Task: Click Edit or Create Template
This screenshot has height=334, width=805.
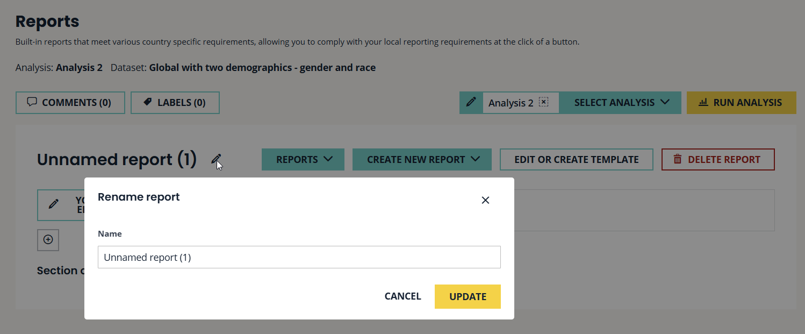Action: point(576,160)
